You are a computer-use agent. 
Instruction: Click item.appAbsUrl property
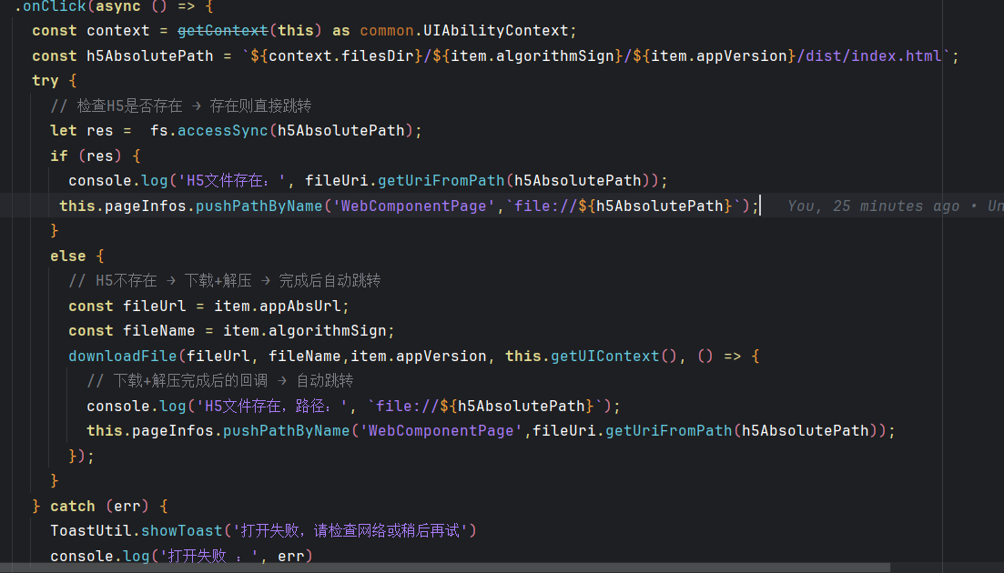click(278, 307)
